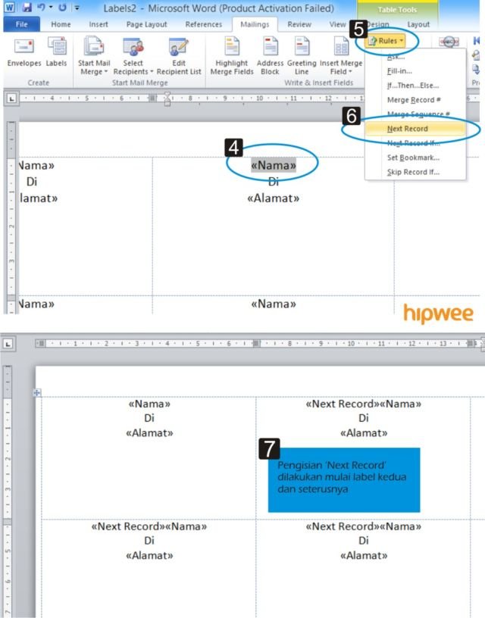Click the column marker on lower horizontal ruler

[x=256, y=343]
